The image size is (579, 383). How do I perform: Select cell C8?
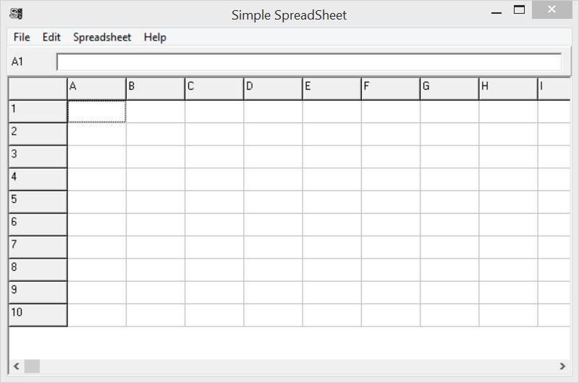pyautogui.click(x=214, y=269)
